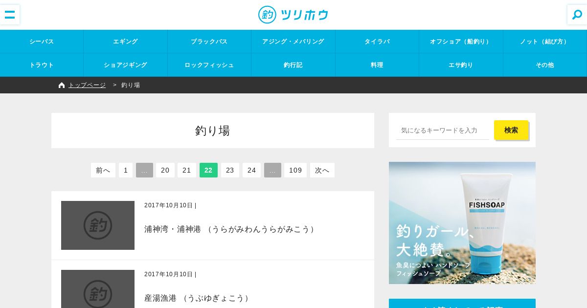
Task: Open the トラウト category
Action: pyautogui.click(x=42, y=65)
